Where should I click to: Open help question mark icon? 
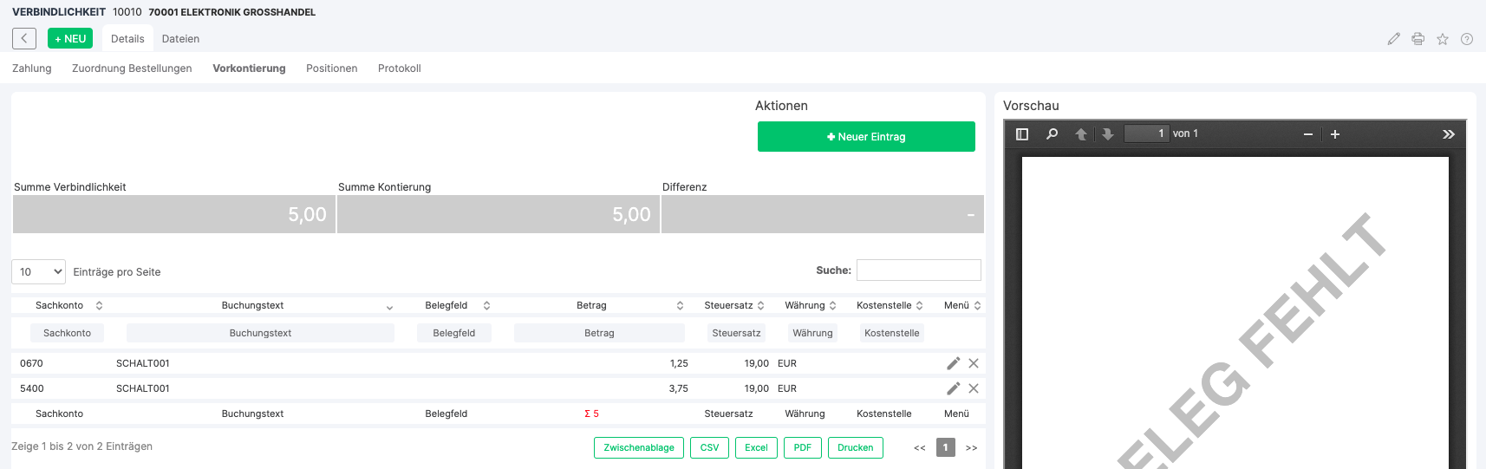[x=1467, y=39]
